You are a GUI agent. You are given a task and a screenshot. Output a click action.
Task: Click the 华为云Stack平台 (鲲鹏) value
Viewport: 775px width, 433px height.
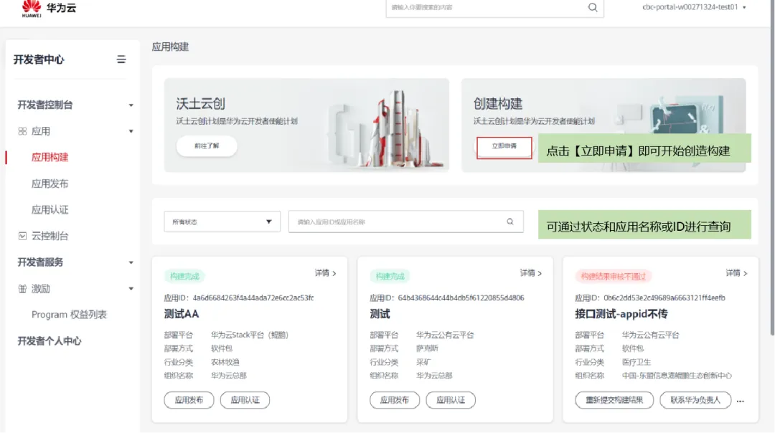pyautogui.click(x=250, y=335)
